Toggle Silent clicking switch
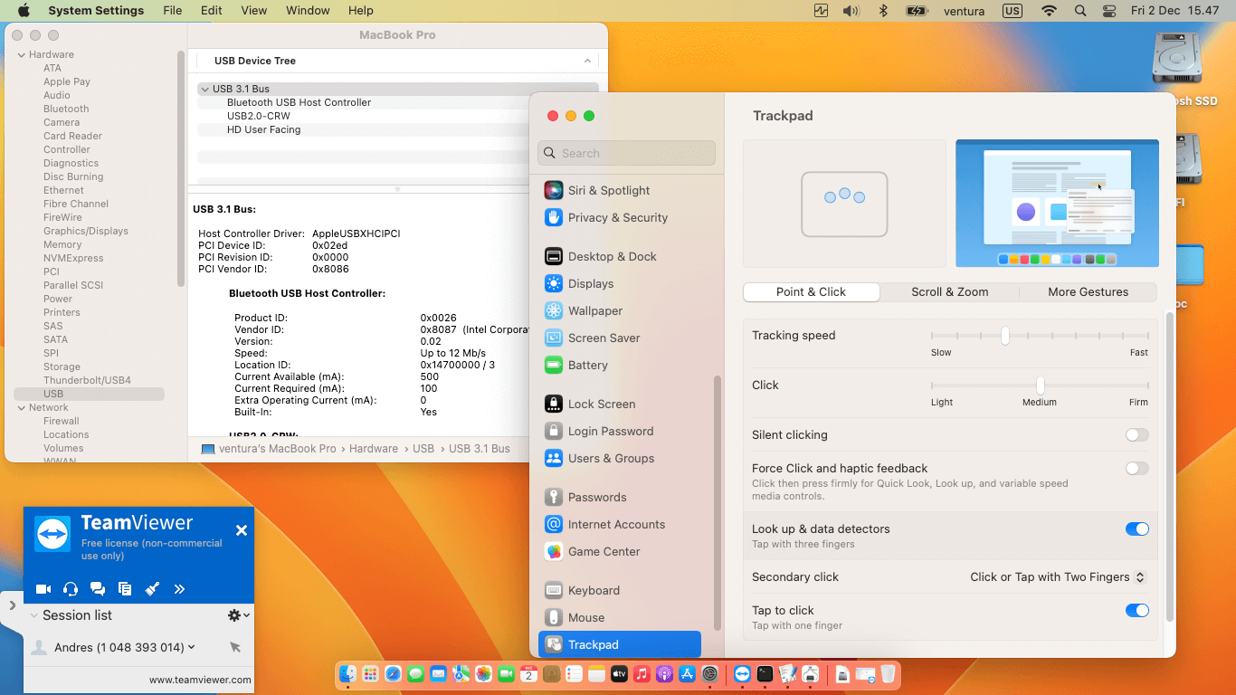Image resolution: width=1236 pixels, height=695 pixels. [x=1136, y=435]
